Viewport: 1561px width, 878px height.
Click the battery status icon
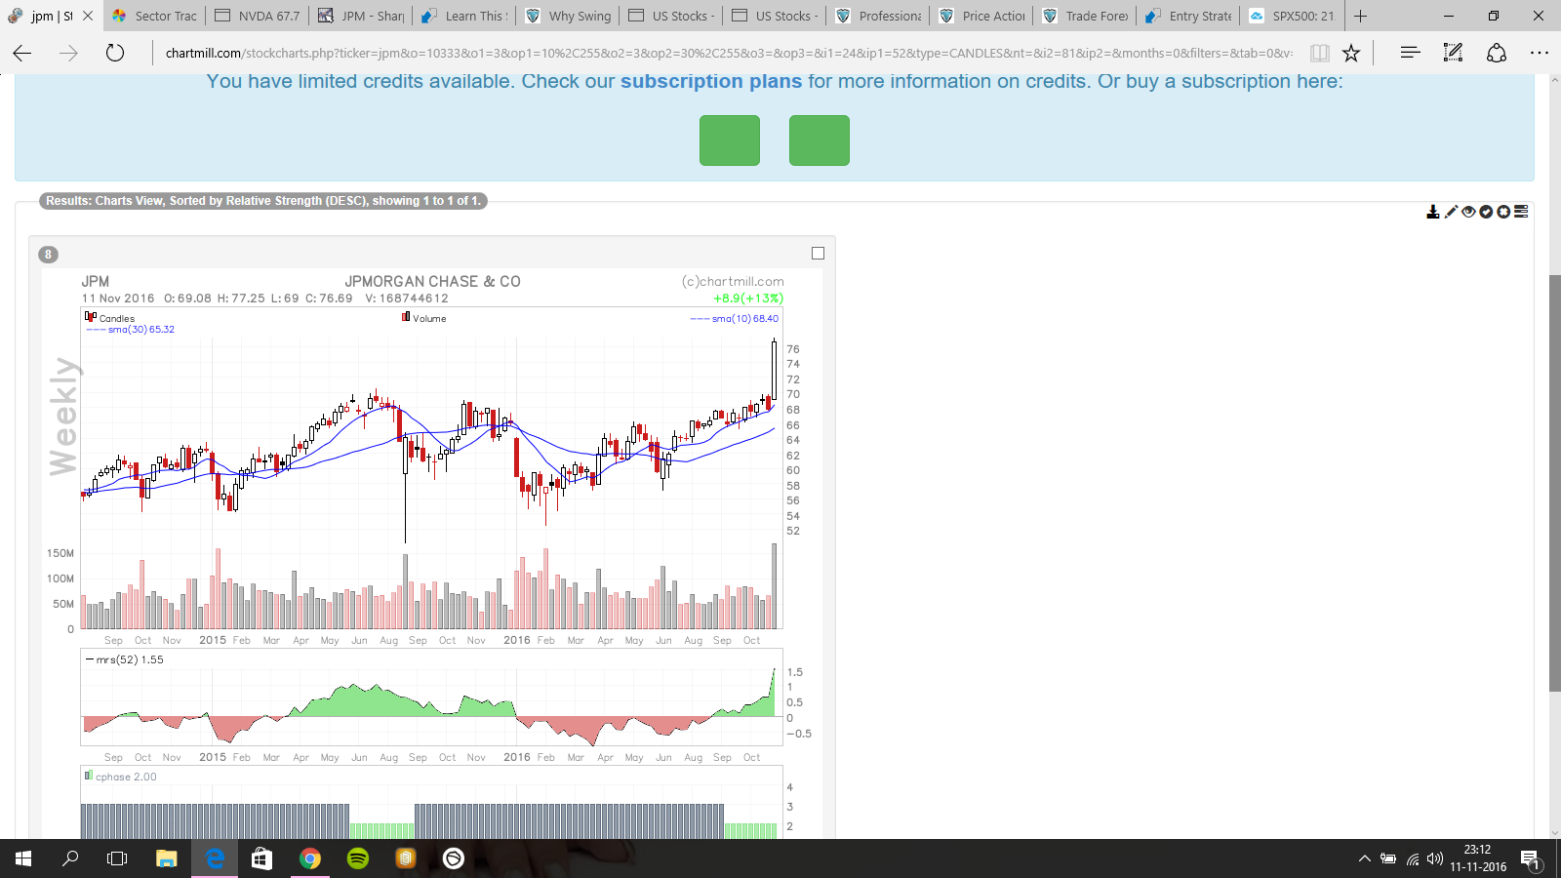(x=1388, y=858)
